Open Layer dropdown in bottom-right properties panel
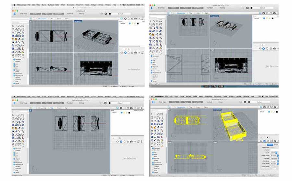Image resolution: width=292 pixels, height=181 pixels. point(273,152)
